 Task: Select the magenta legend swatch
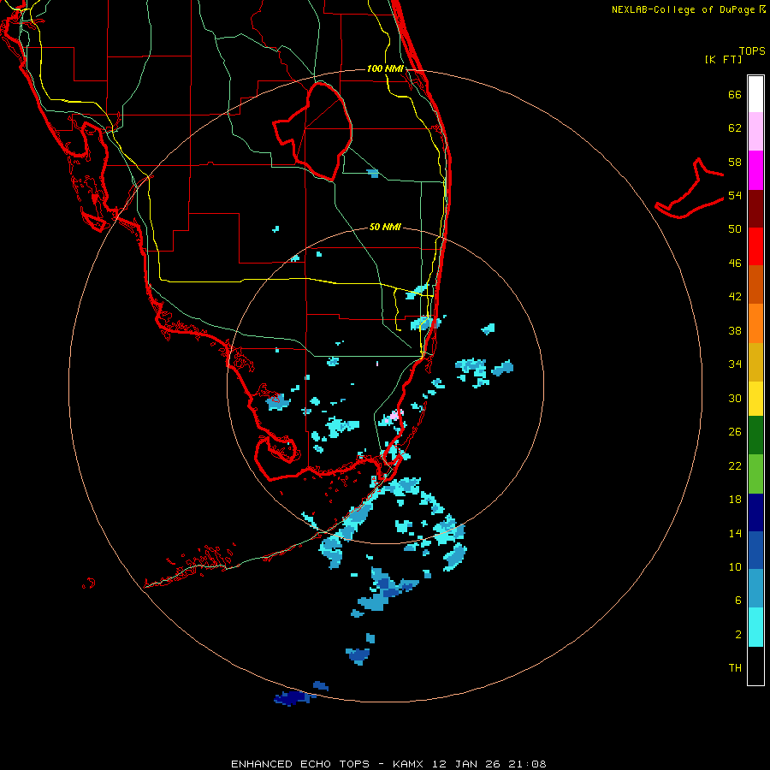tap(755, 170)
